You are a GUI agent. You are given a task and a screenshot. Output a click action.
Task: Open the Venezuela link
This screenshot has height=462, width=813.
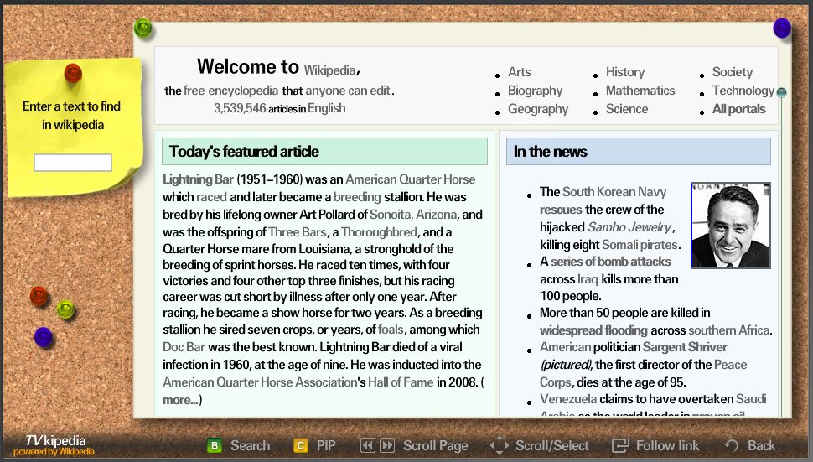point(568,399)
